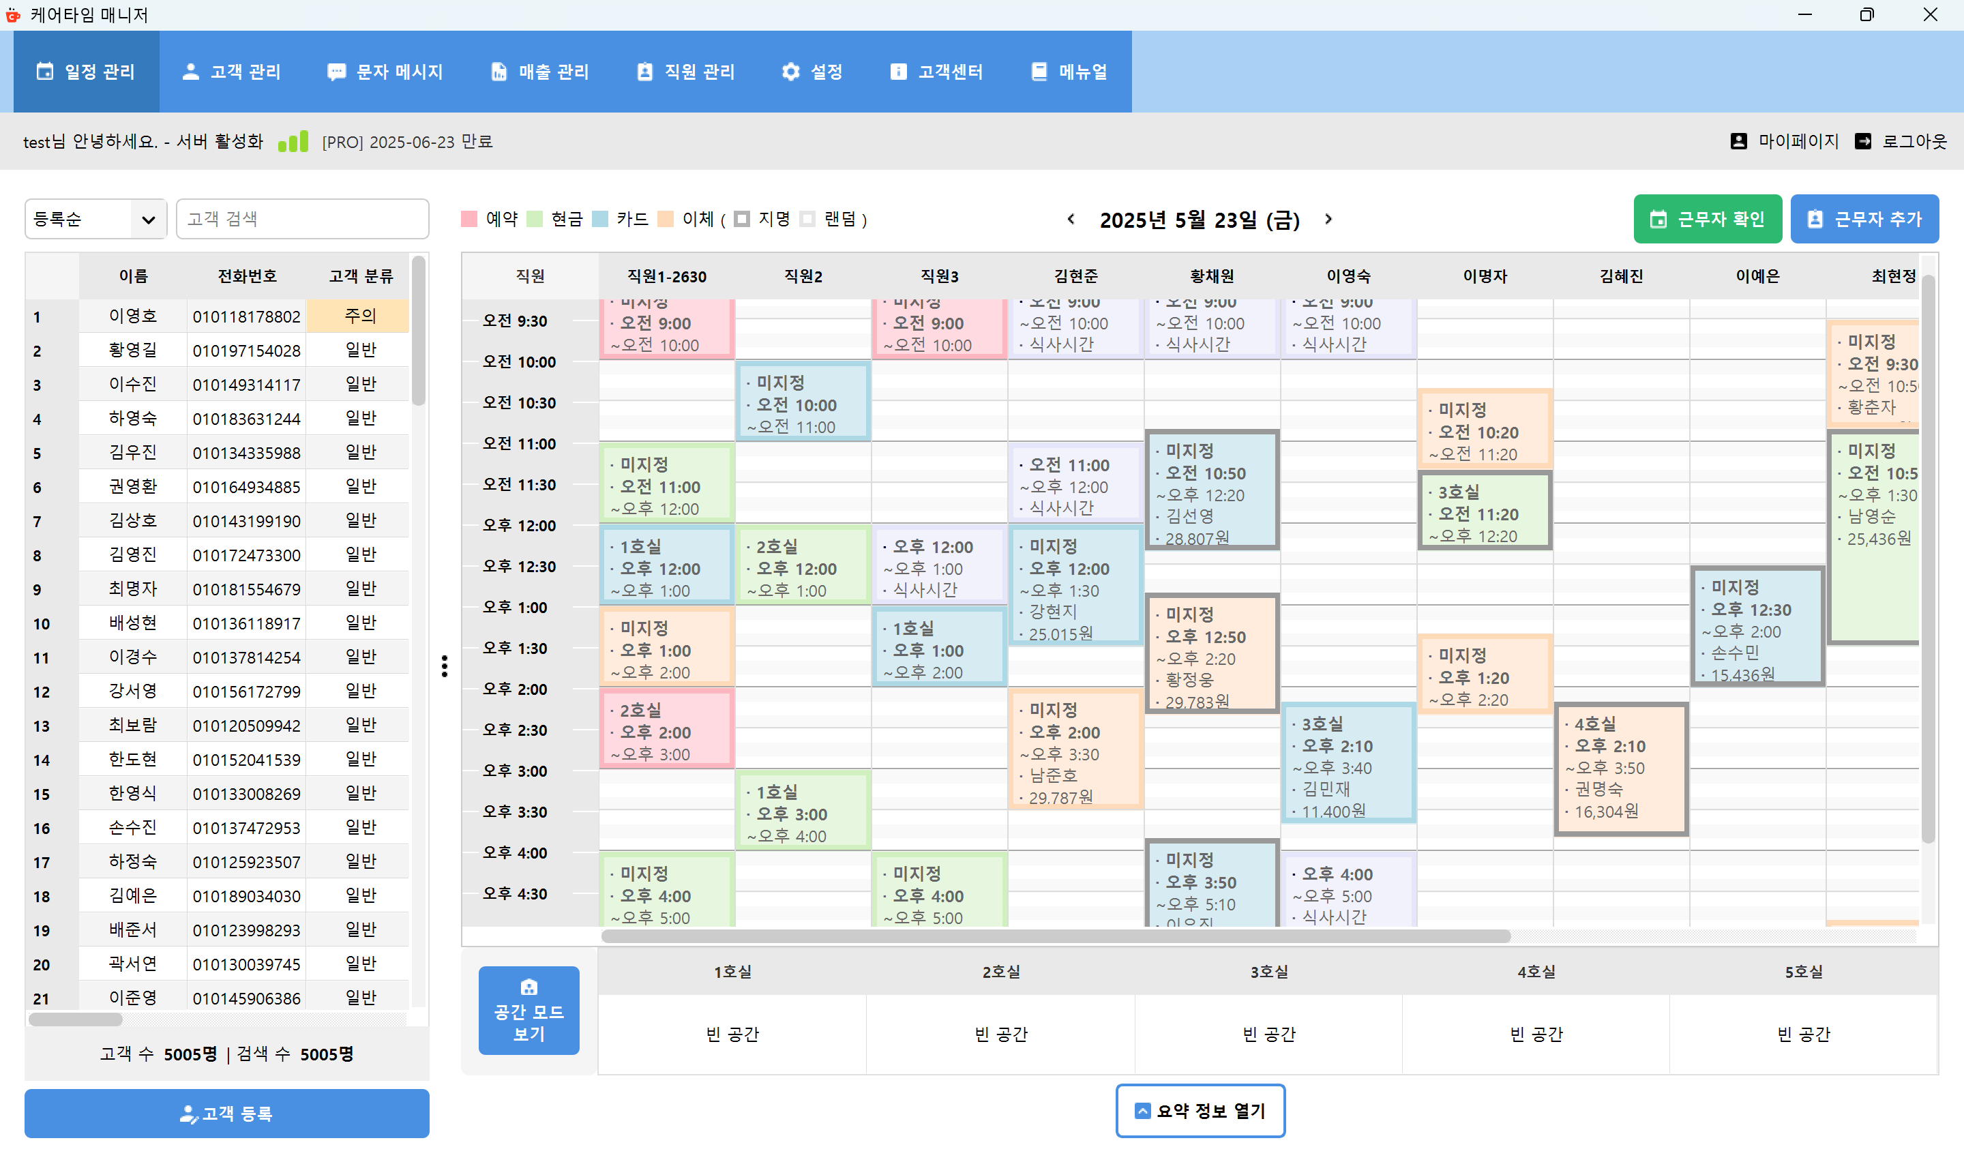Switch to the 일정 관리 tab

(86, 71)
